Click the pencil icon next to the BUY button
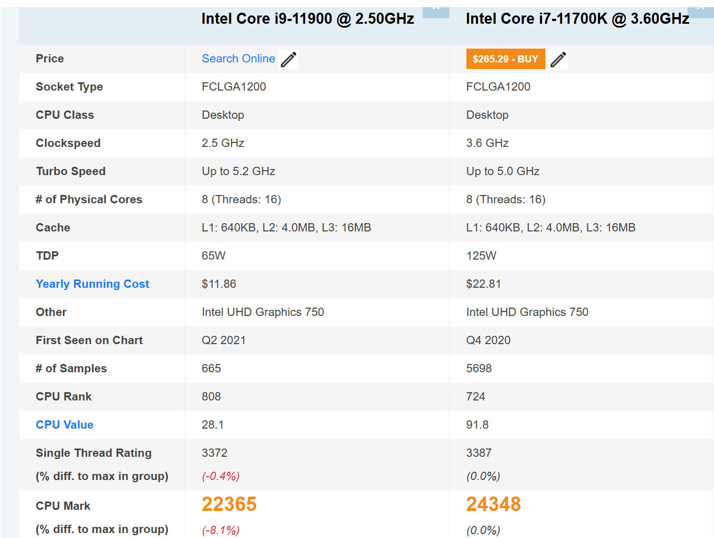Image resolution: width=714 pixels, height=538 pixels. (x=558, y=59)
